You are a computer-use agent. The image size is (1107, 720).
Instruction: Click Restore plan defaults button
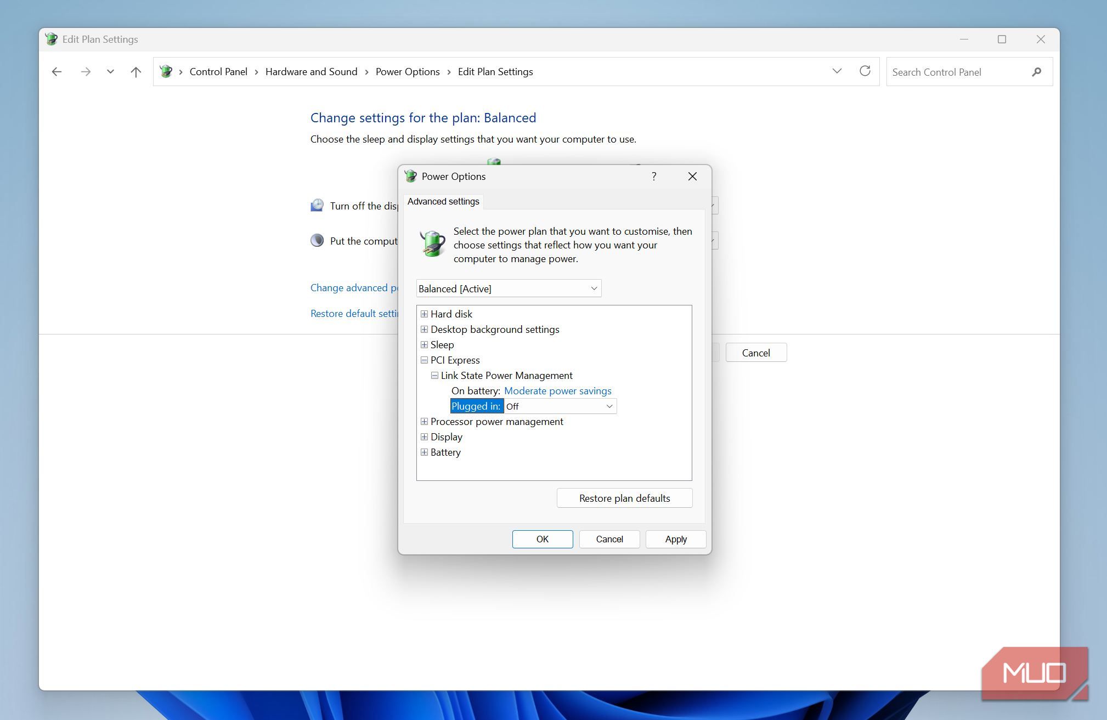pos(624,498)
